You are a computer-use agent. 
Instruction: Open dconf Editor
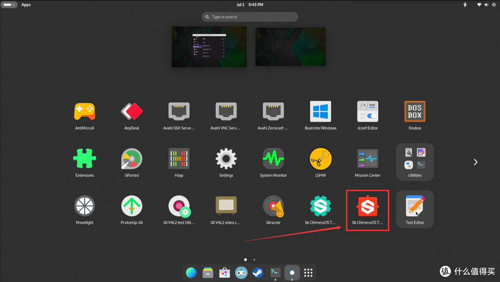coord(368,112)
